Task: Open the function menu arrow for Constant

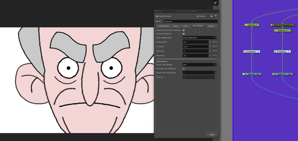Action: pyautogui.click(x=216, y=47)
